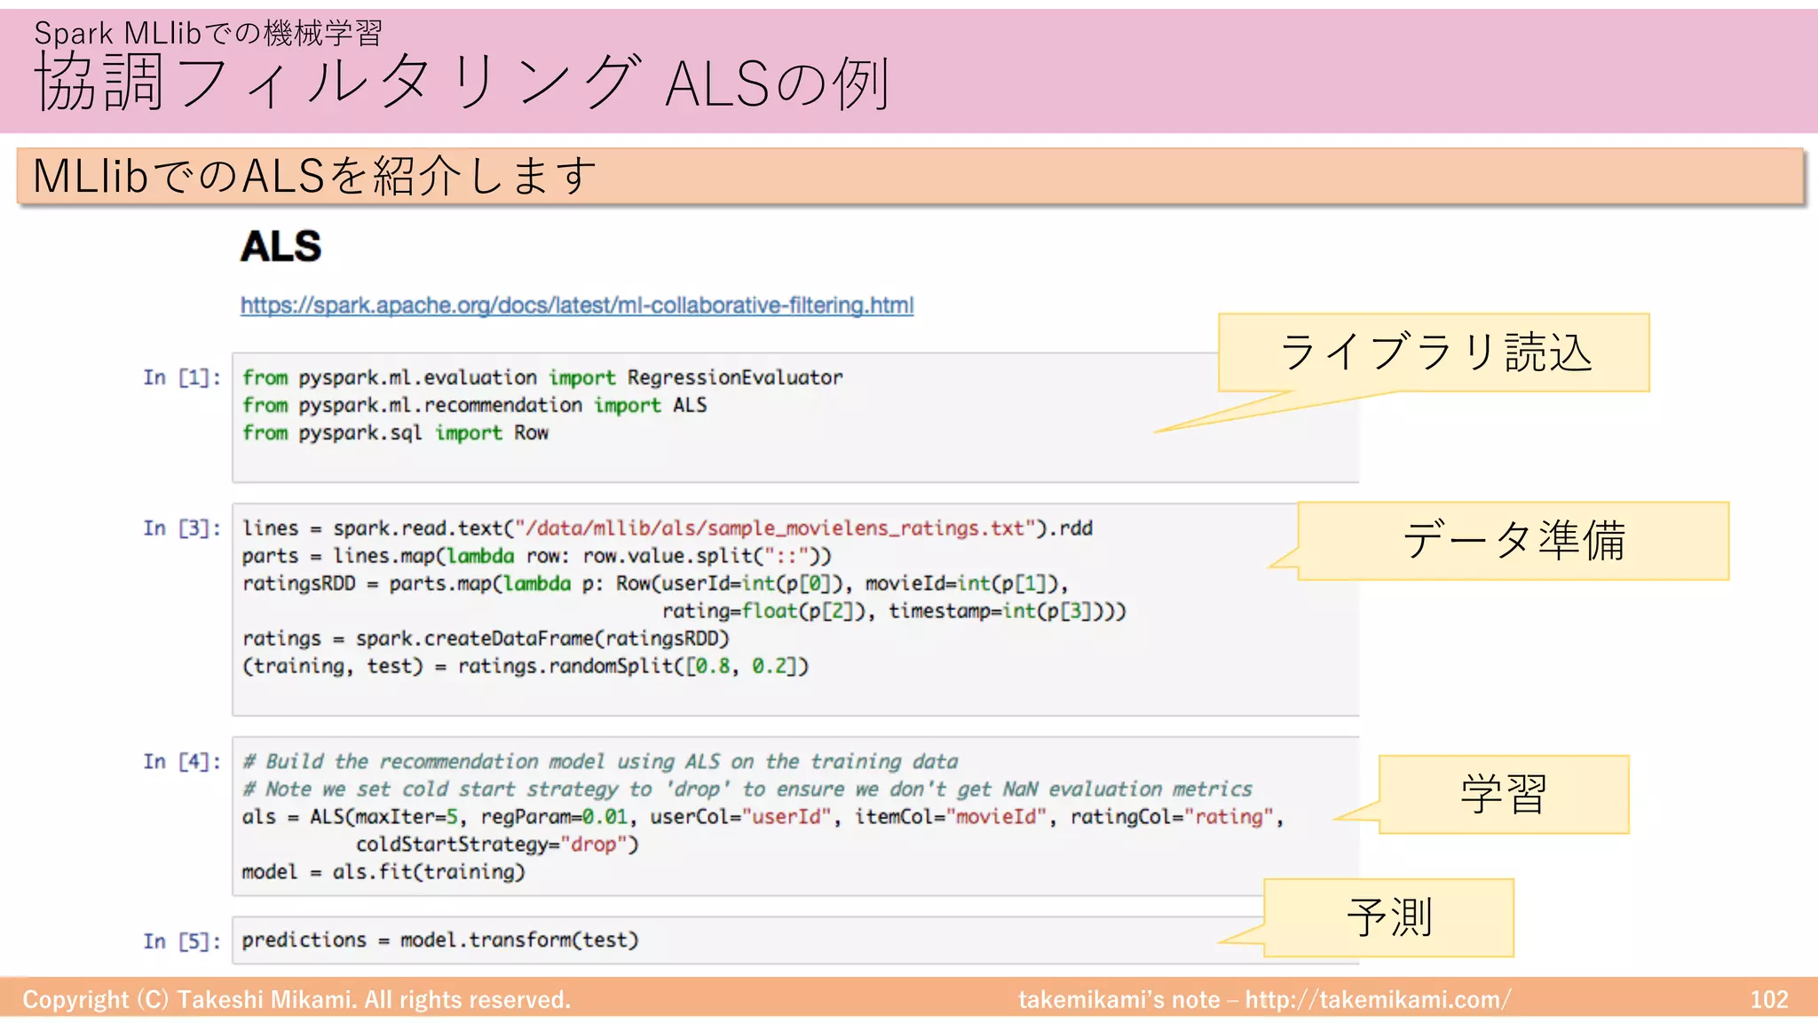Click the Spark MLlibでの機械学習 subtitle
Image resolution: width=1818 pixels, height=1023 pixels.
[x=208, y=33]
